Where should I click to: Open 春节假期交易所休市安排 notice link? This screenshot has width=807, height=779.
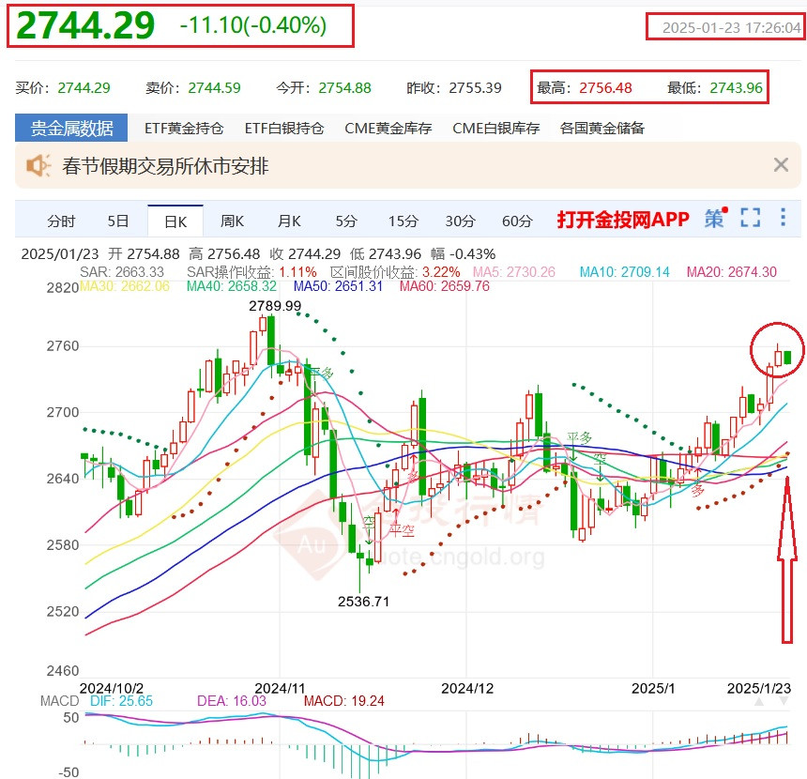tap(165, 166)
